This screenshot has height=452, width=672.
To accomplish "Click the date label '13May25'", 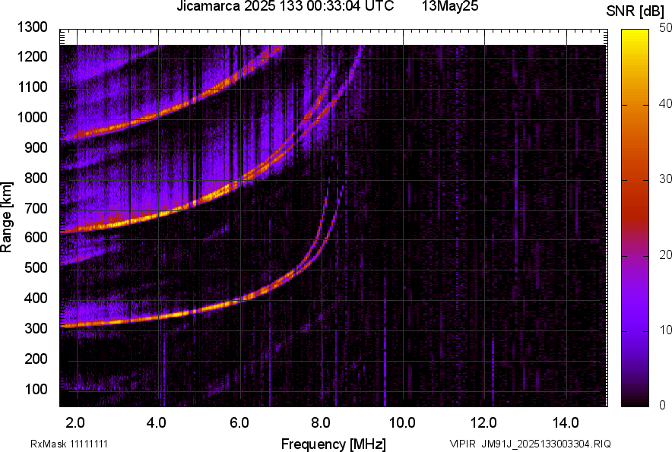I will click(450, 6).
